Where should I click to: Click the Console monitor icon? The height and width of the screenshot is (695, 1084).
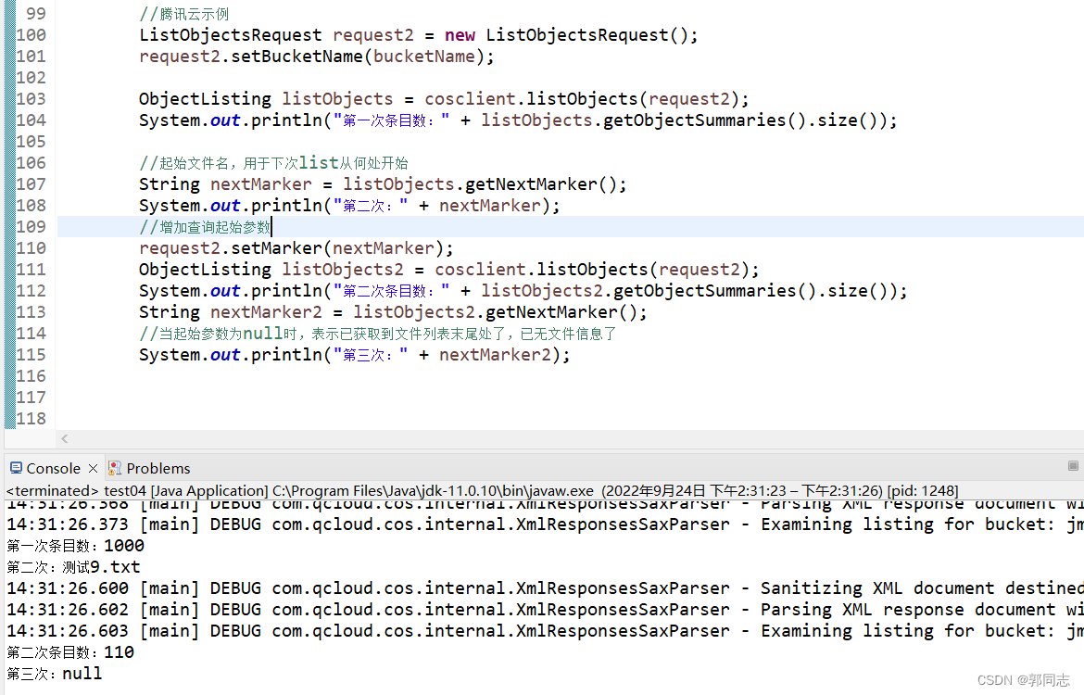tap(16, 468)
